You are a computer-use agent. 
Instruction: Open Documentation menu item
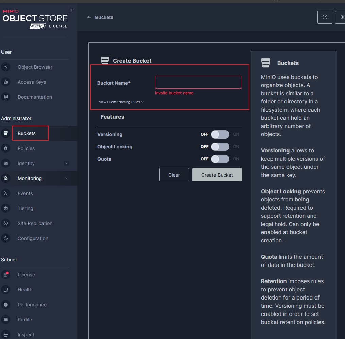[35, 97]
